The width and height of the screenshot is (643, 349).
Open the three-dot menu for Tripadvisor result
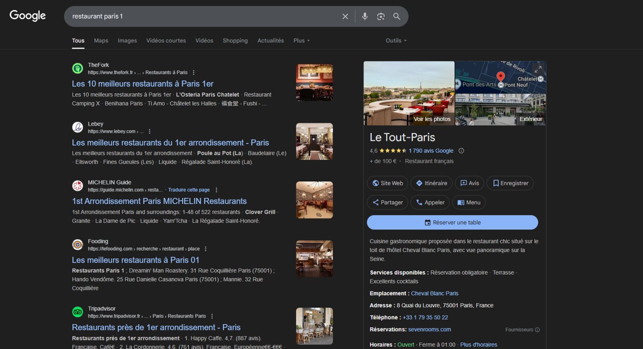coord(212,316)
